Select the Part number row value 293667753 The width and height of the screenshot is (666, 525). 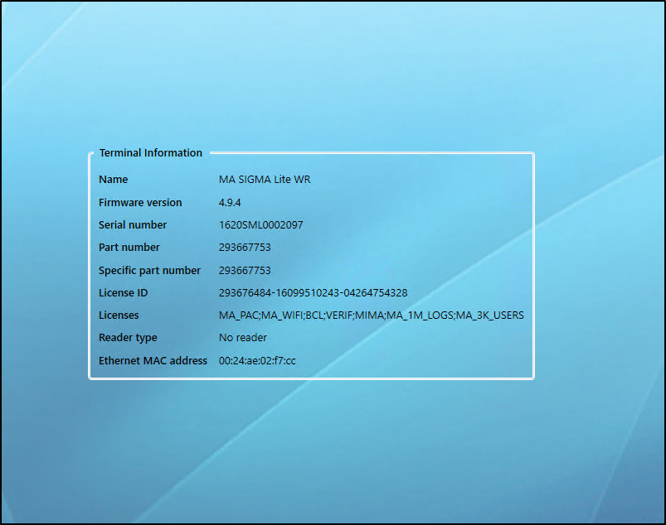click(x=245, y=248)
